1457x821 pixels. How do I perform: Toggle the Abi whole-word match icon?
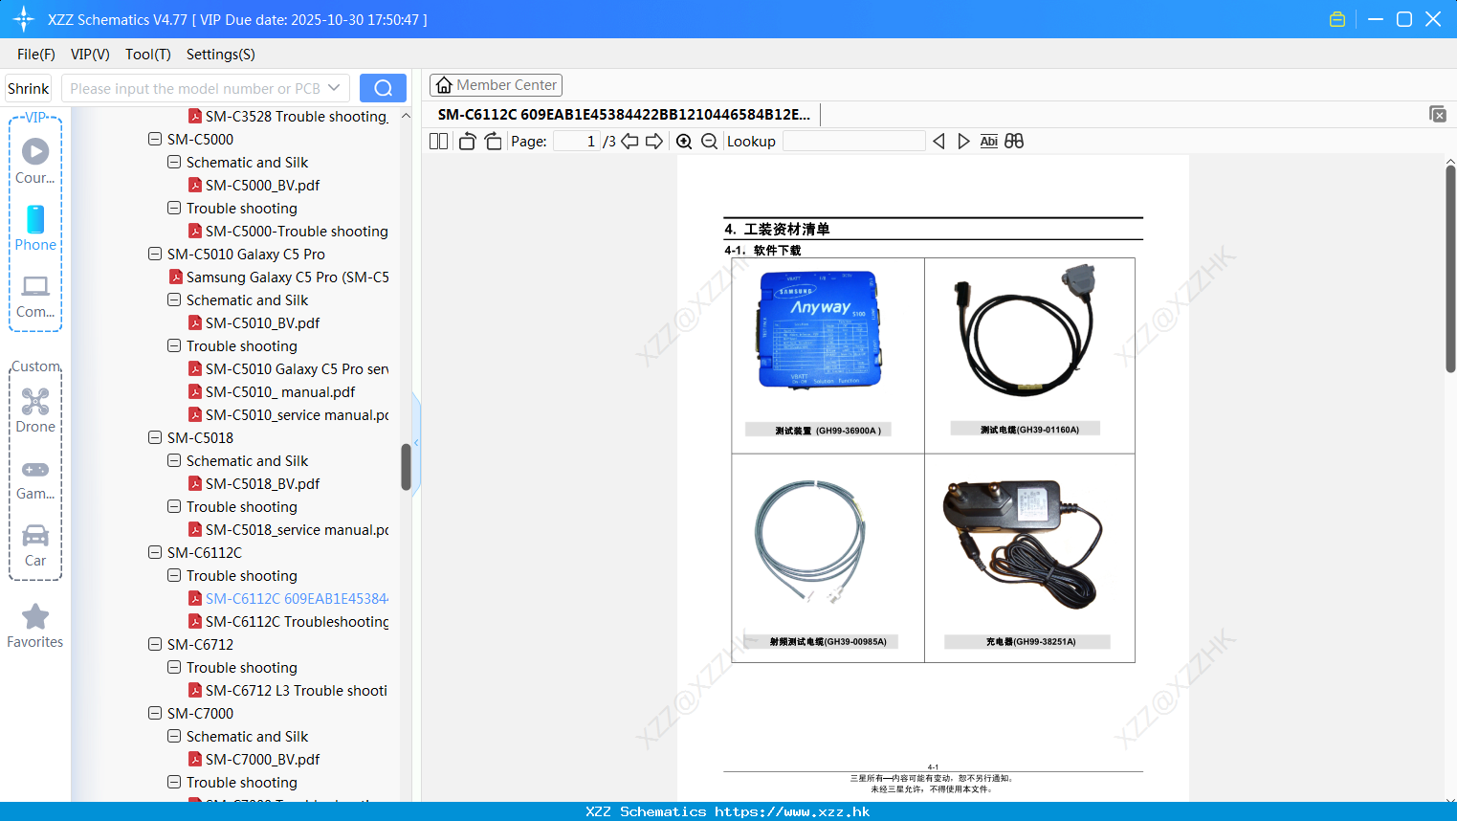tap(989, 142)
